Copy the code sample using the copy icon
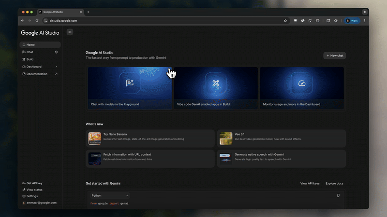The width and height of the screenshot is (387, 217). tap(338, 195)
